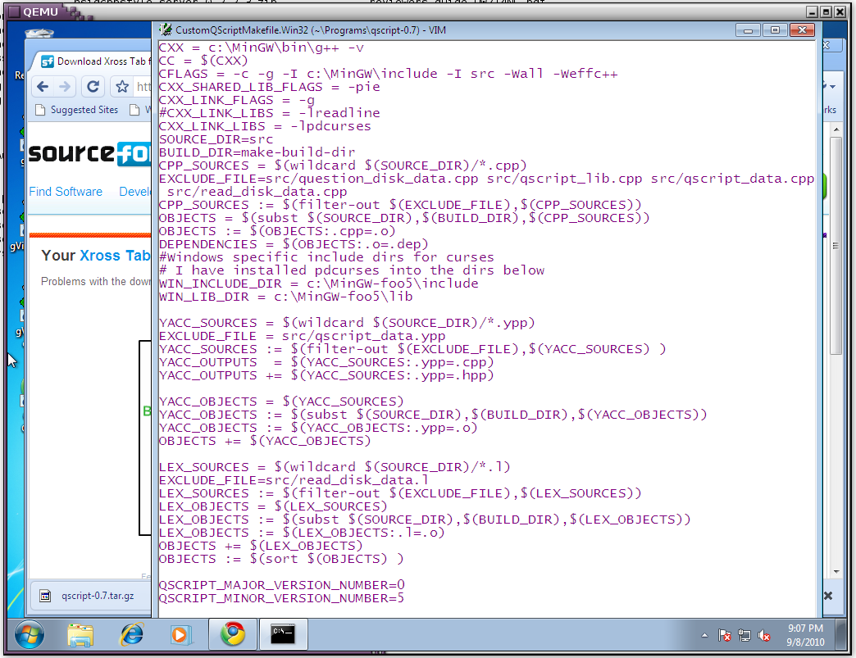Click the Find Software link
This screenshot has width=856, height=658.
[x=66, y=192]
